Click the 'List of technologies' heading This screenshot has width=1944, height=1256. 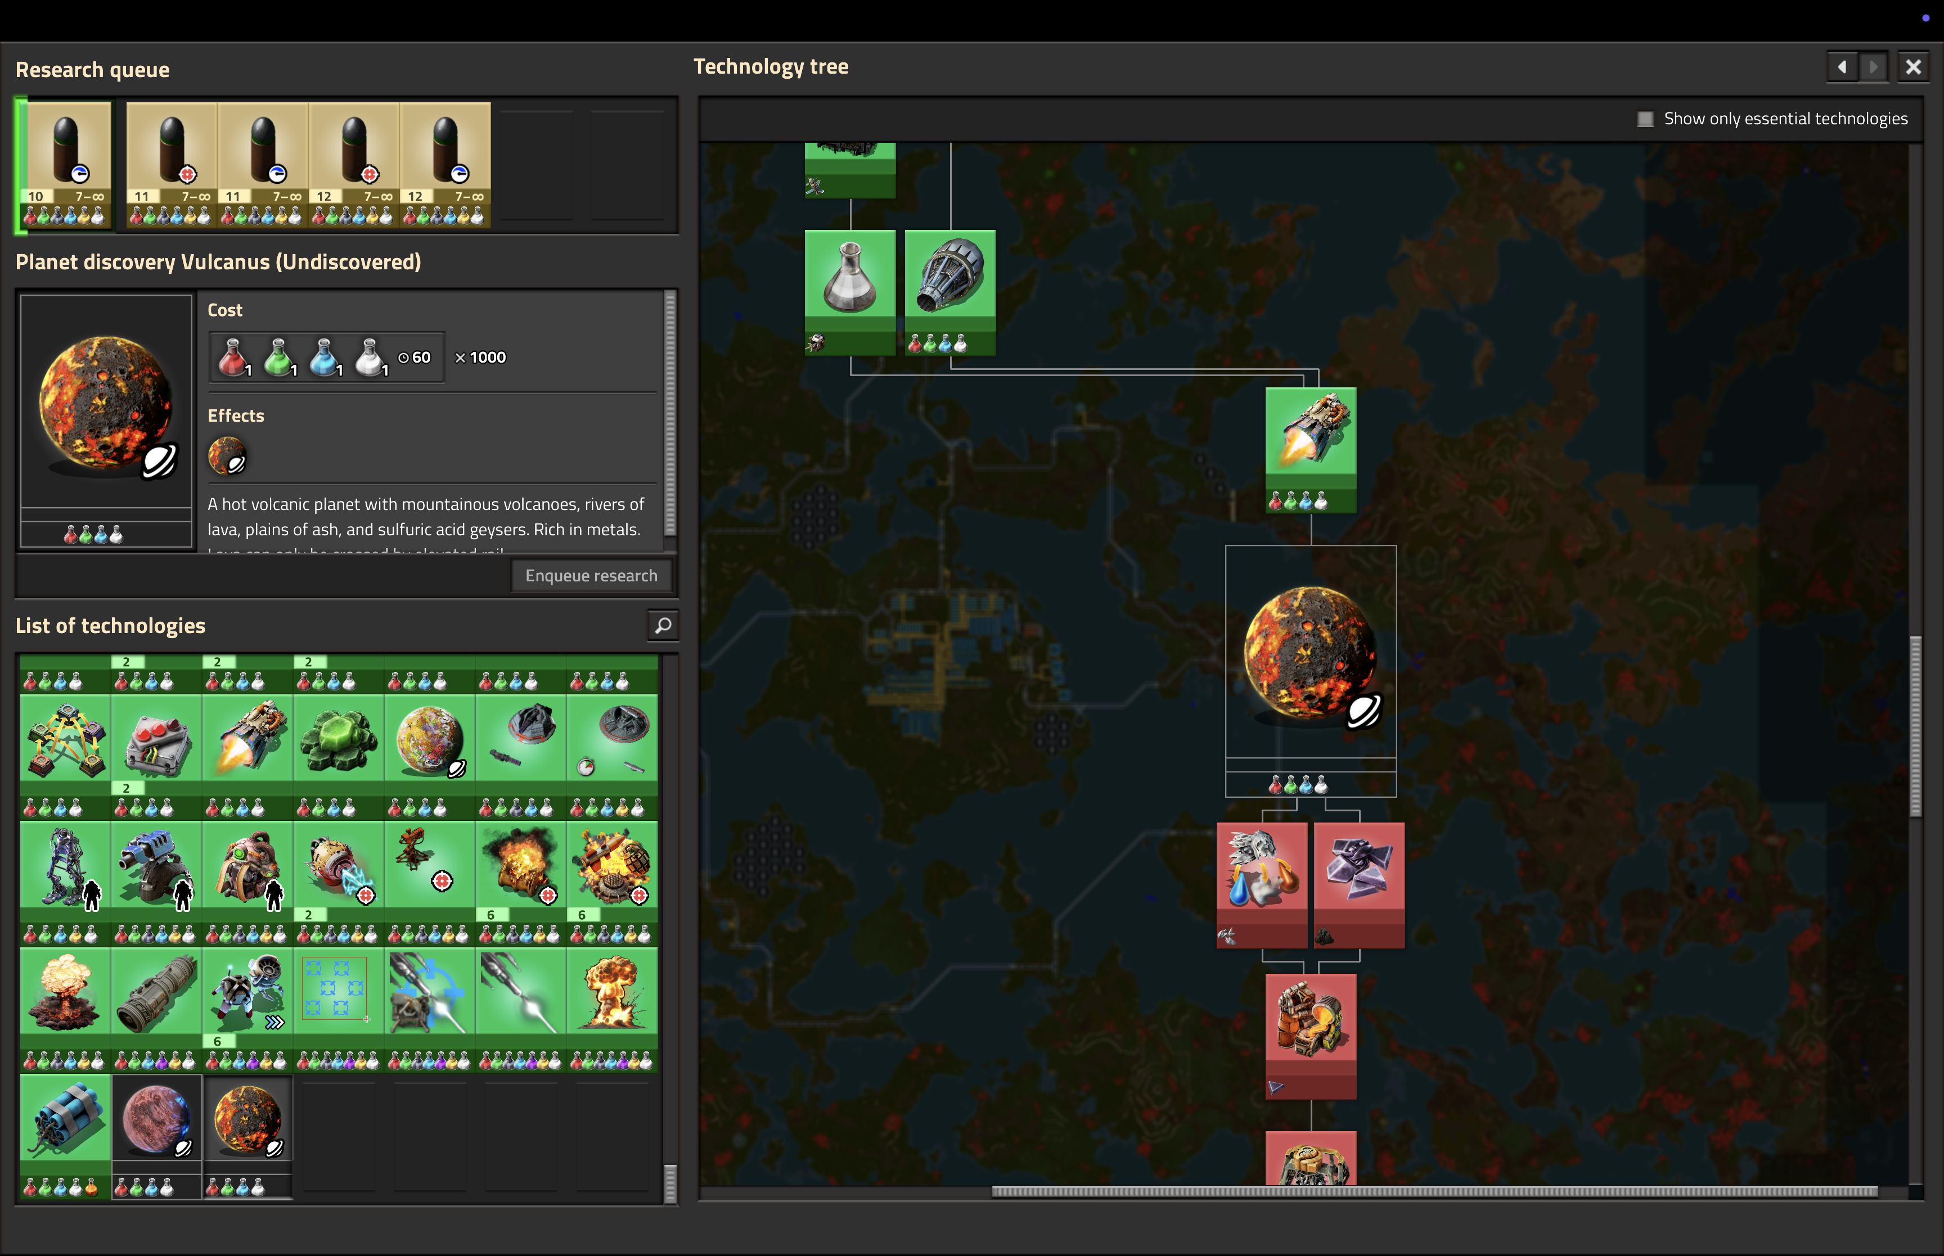pyautogui.click(x=110, y=626)
